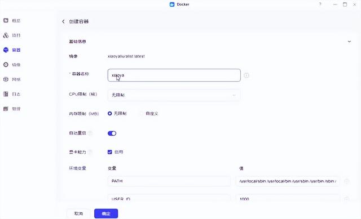
Task: Close the Docker window
Action: (x=355, y=5)
